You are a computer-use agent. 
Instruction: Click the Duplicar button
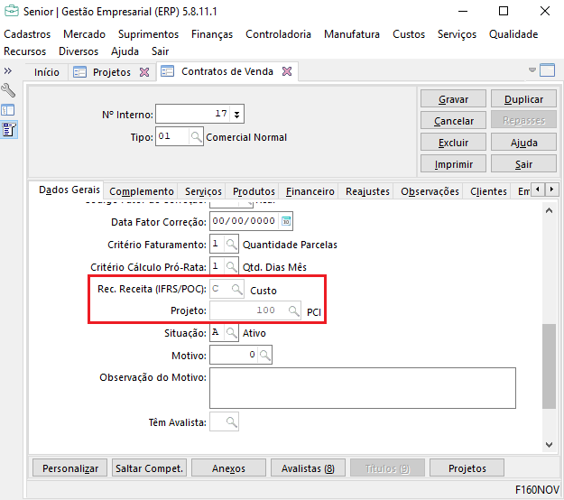(523, 99)
